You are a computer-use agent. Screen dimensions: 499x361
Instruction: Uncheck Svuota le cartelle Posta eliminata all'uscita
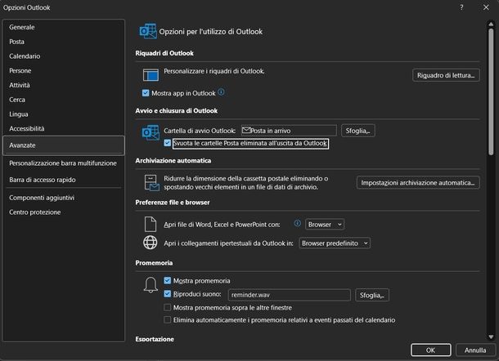coord(168,143)
